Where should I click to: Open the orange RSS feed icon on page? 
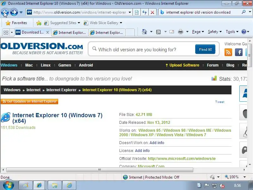point(228,52)
